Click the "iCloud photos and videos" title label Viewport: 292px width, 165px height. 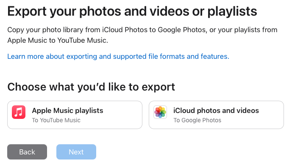216,110
